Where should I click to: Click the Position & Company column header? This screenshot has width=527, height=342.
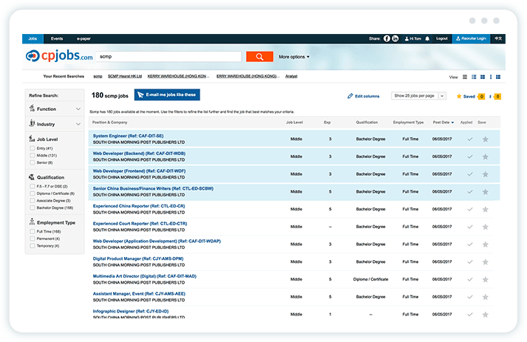pyautogui.click(x=109, y=123)
